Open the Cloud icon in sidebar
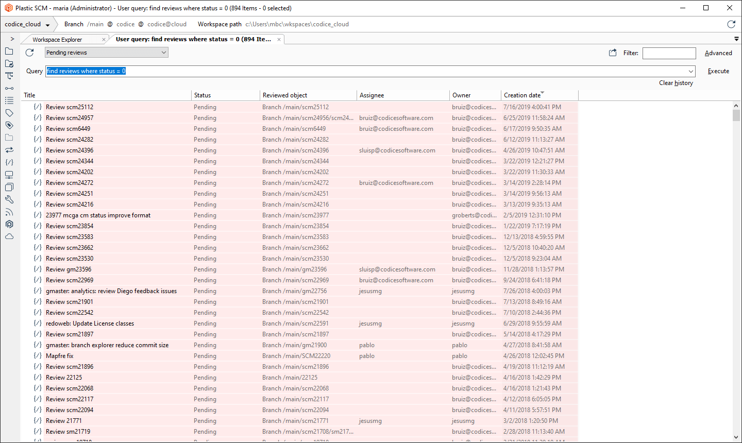Screen dimensions: 742x443 [x=9, y=236]
